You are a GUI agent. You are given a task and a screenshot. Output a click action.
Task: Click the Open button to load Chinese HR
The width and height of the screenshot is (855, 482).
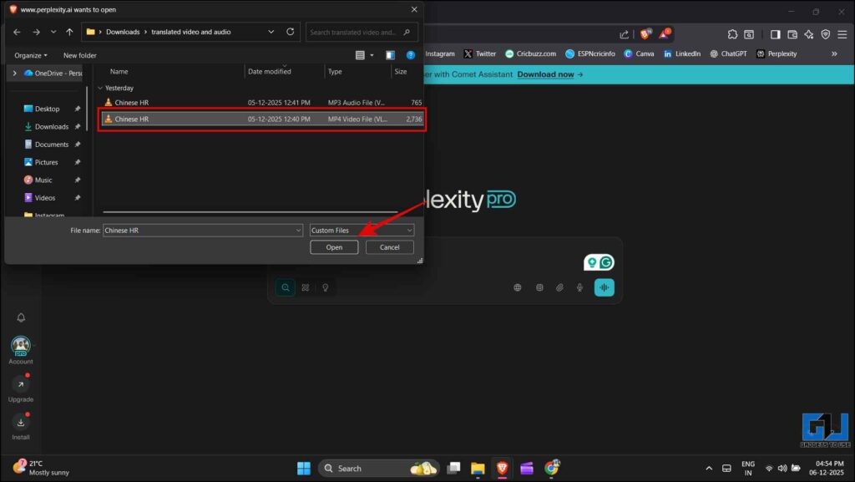334,246
